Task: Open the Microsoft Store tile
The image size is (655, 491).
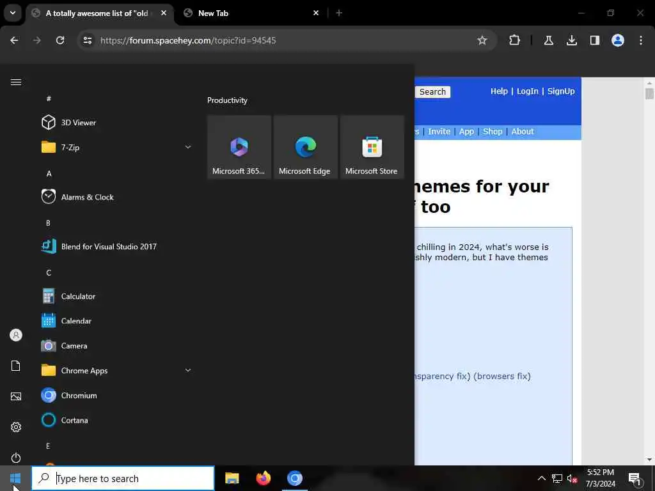Action: (x=372, y=147)
